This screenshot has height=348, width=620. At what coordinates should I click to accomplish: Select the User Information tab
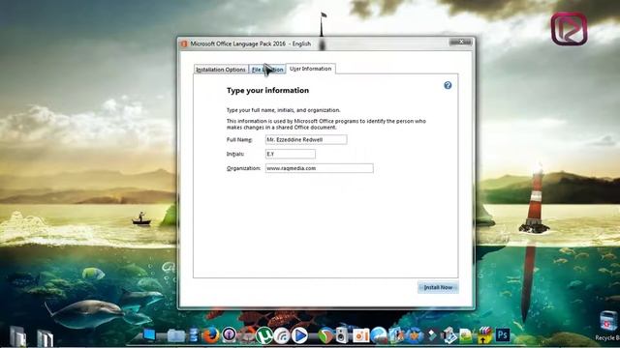pos(310,69)
